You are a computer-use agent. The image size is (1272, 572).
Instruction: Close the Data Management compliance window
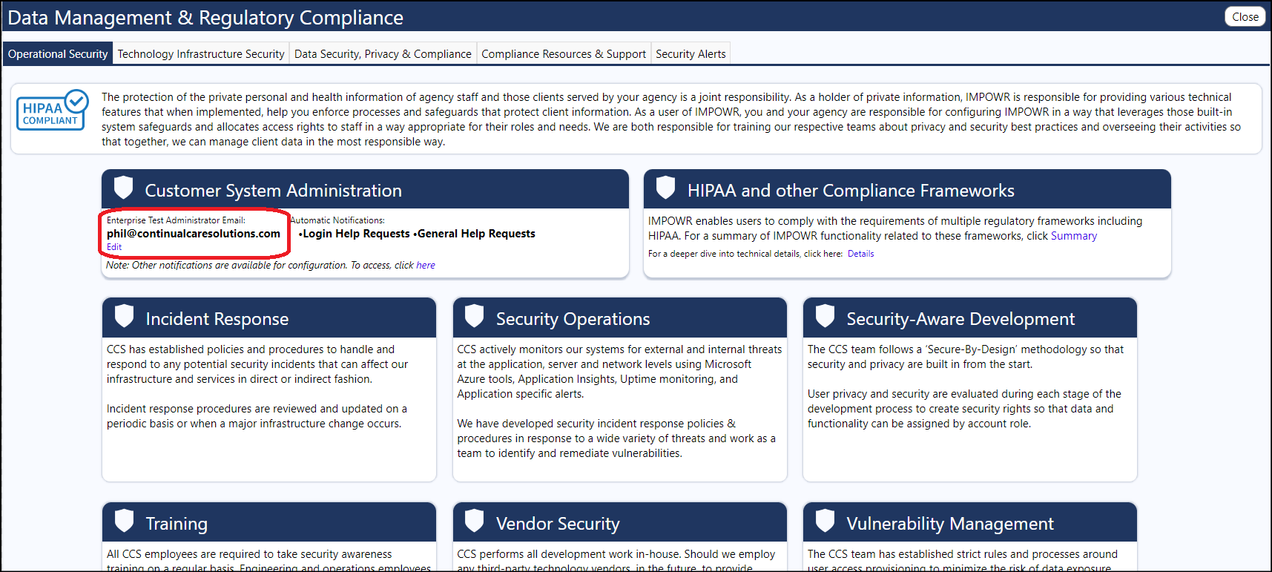(1245, 17)
